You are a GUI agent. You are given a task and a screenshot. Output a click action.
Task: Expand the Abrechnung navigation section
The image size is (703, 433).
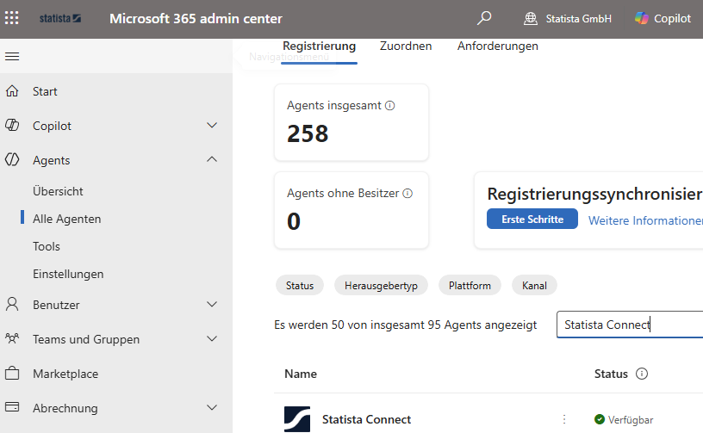coord(212,408)
